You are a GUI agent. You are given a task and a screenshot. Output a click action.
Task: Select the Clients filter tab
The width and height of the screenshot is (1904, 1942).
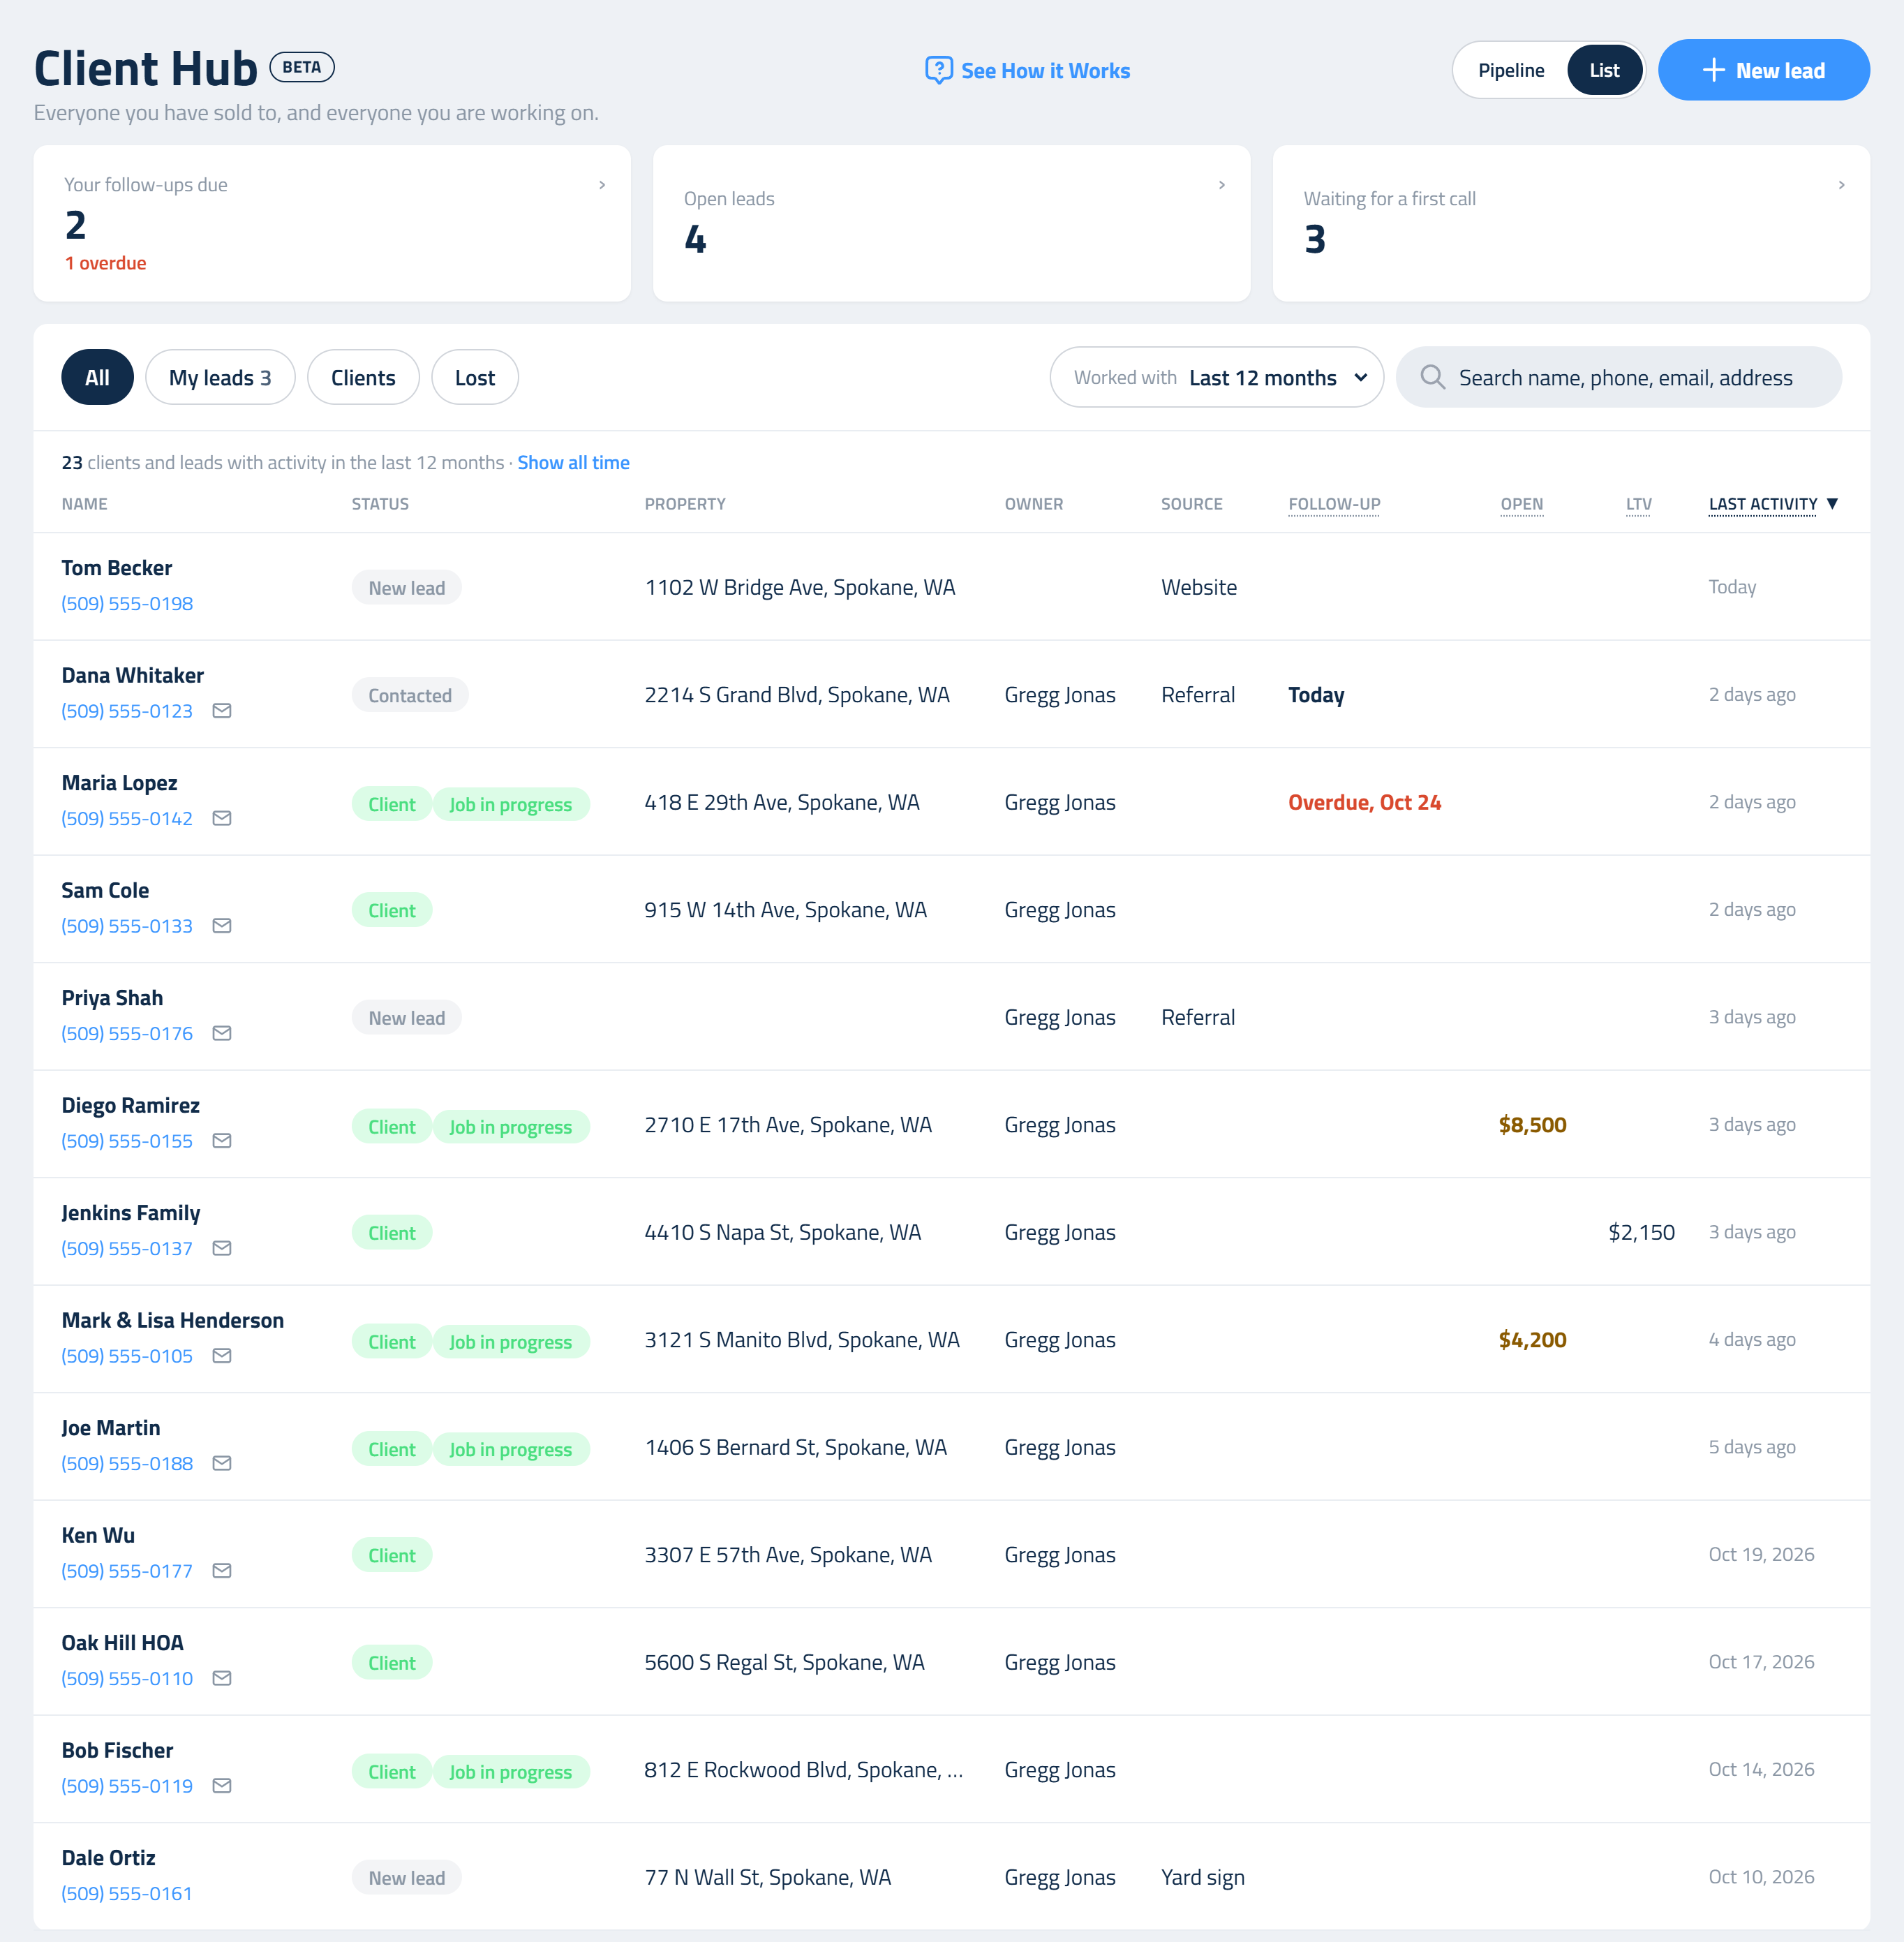pyautogui.click(x=363, y=377)
